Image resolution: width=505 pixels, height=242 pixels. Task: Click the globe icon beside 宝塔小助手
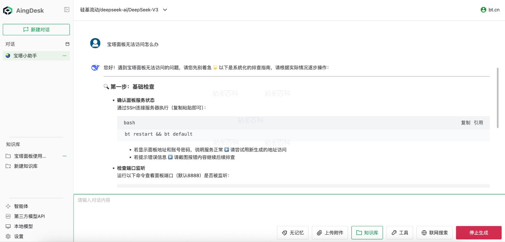[x=8, y=55]
